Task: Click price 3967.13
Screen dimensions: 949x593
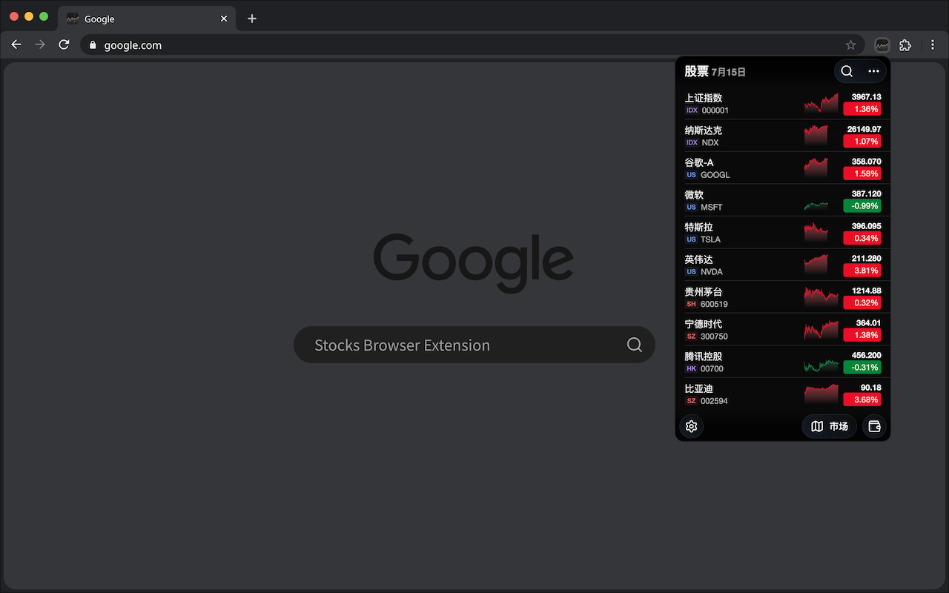Action: pyautogui.click(x=866, y=97)
